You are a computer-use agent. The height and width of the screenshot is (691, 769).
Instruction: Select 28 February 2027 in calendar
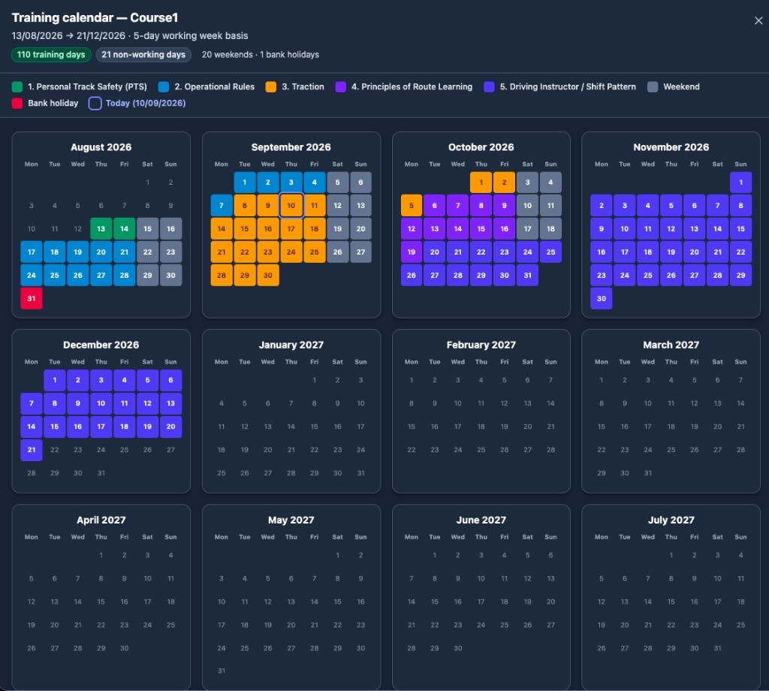(550, 449)
